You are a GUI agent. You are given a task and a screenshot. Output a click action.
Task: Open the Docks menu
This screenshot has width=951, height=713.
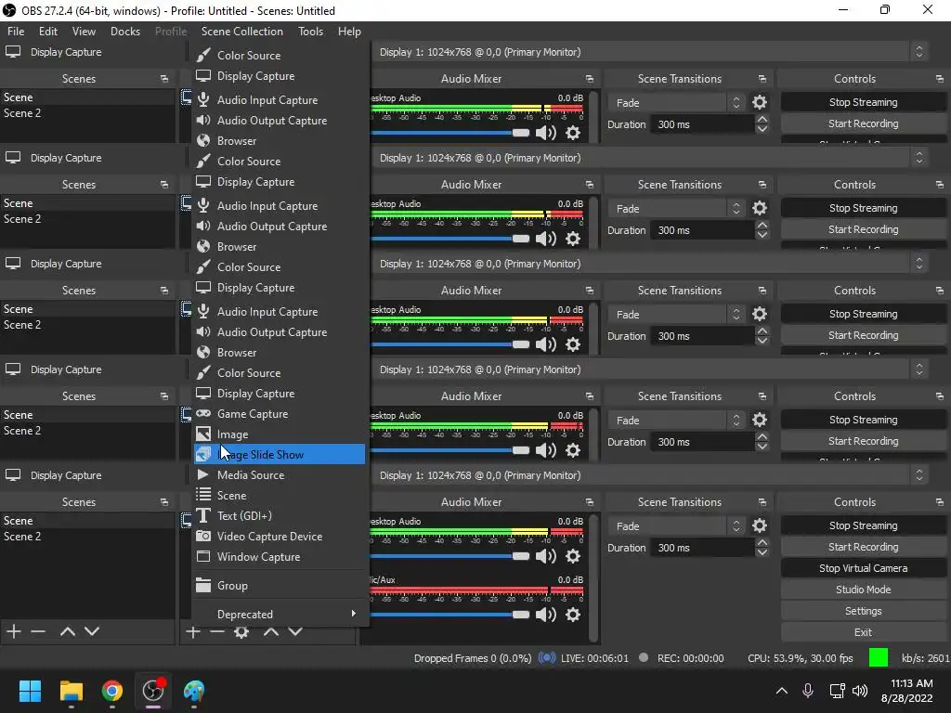(x=125, y=32)
